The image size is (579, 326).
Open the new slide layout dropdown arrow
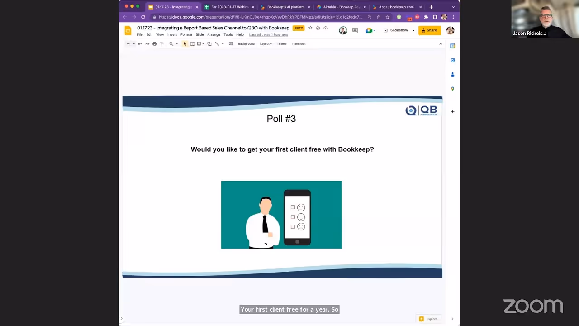(133, 44)
